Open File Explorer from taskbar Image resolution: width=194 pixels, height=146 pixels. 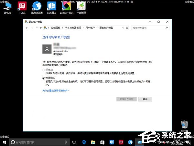93,142
